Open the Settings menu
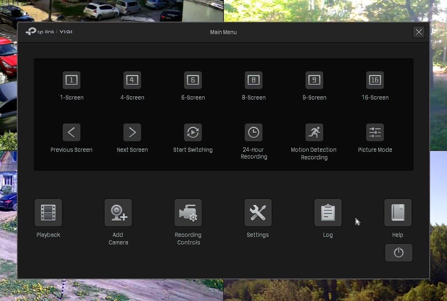The width and height of the screenshot is (447, 301). click(x=258, y=213)
